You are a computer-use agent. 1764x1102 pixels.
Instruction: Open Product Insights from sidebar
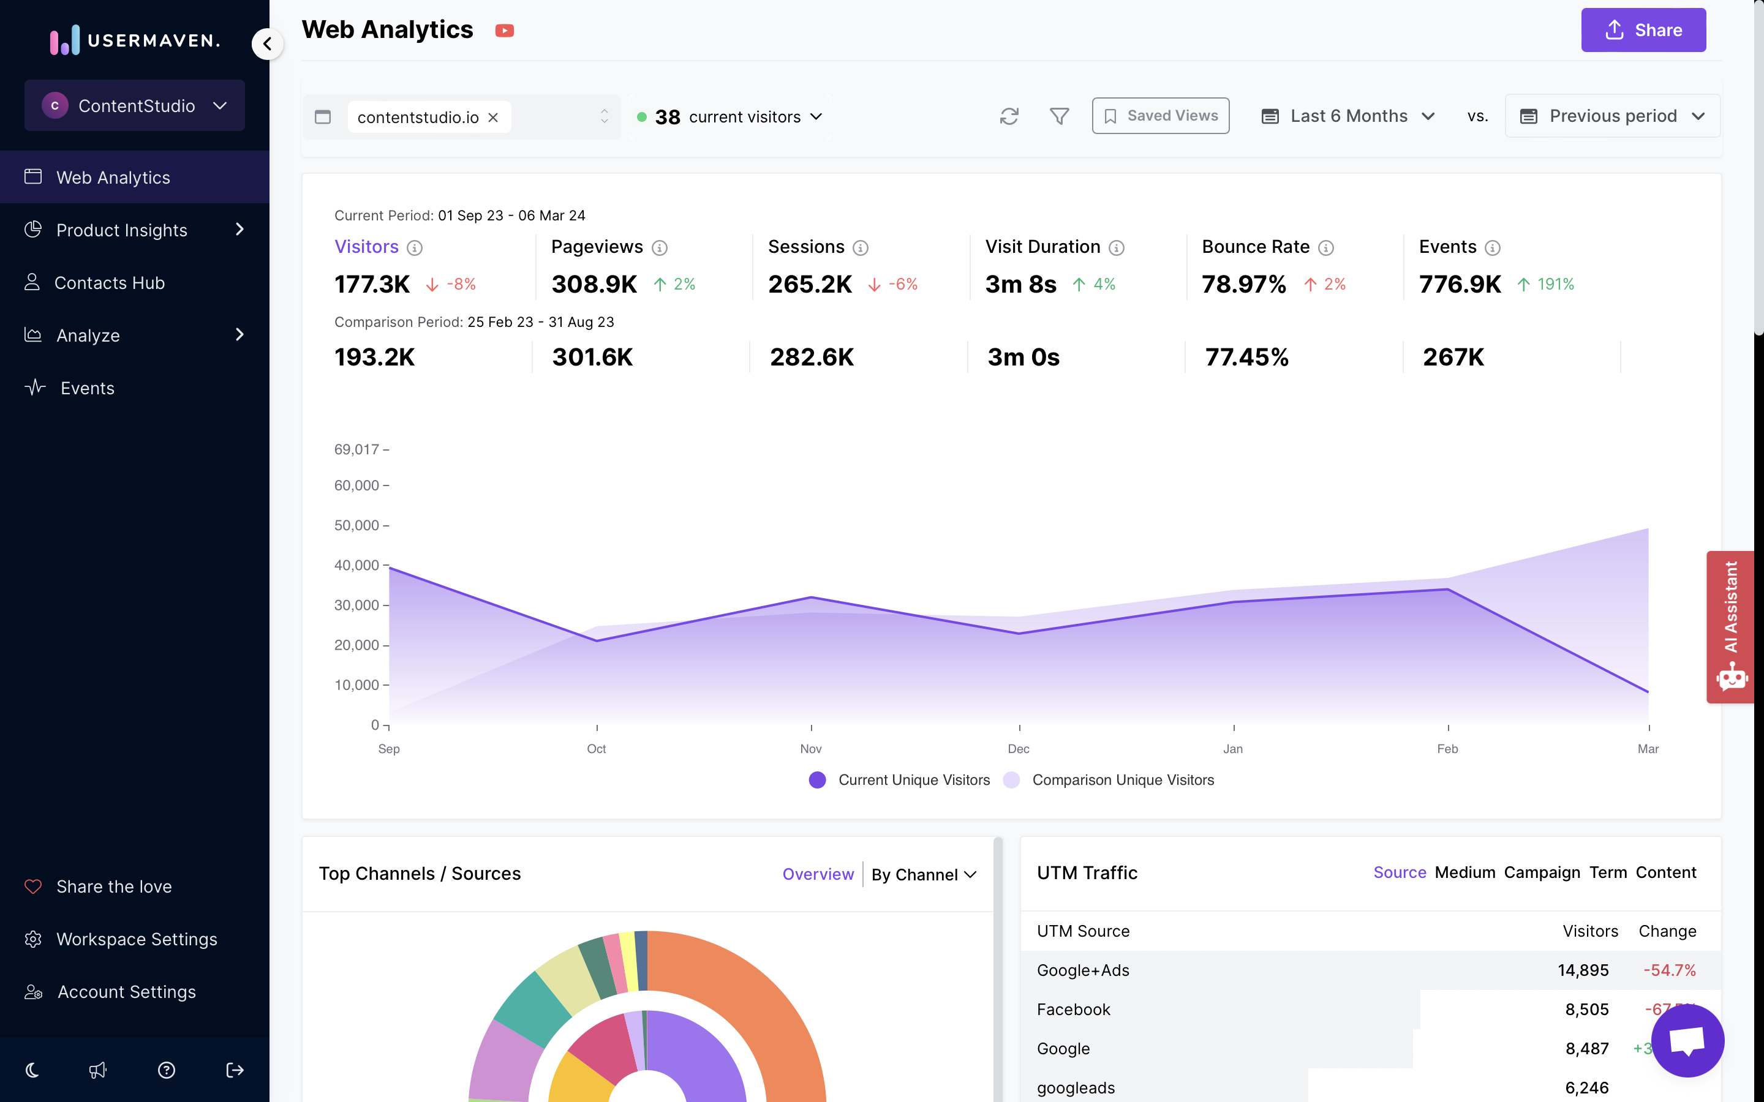pyautogui.click(x=122, y=230)
